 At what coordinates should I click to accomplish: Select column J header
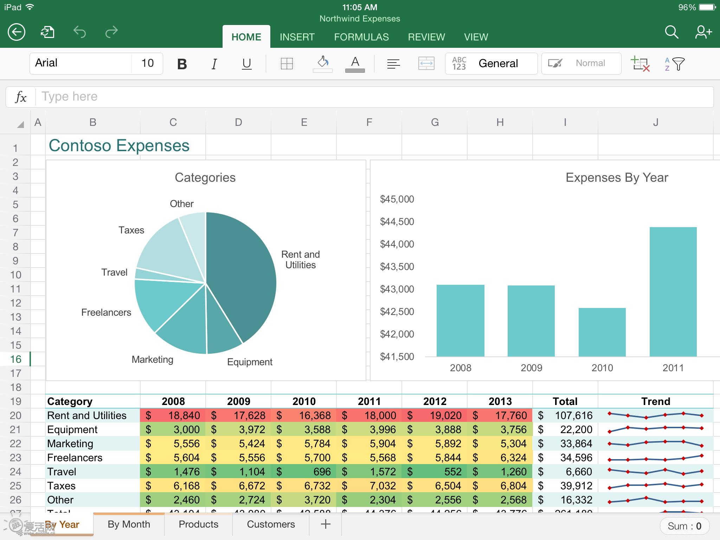coord(655,122)
